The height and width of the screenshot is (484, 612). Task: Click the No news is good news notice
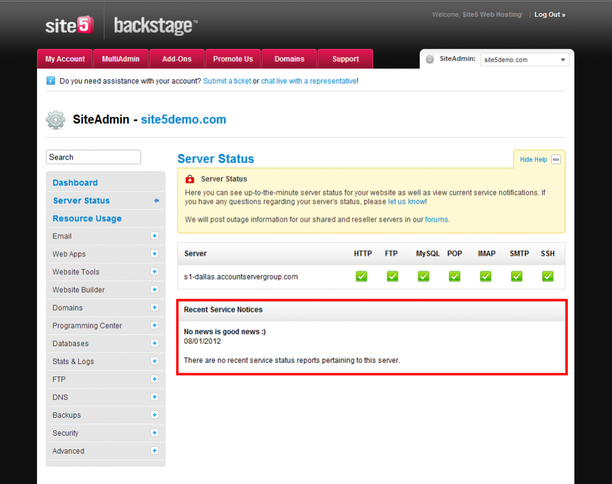pos(225,332)
